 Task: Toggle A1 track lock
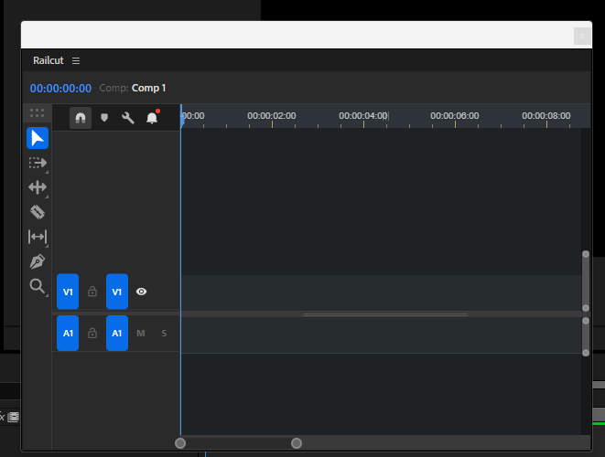click(92, 333)
